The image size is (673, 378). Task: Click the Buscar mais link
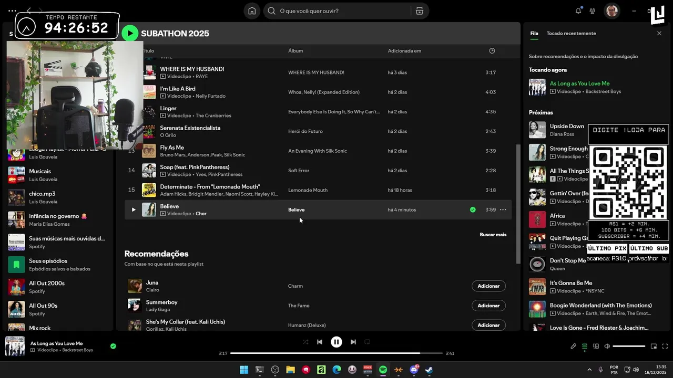(493, 235)
